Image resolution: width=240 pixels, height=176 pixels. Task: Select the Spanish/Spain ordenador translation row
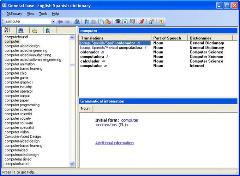click(x=115, y=43)
